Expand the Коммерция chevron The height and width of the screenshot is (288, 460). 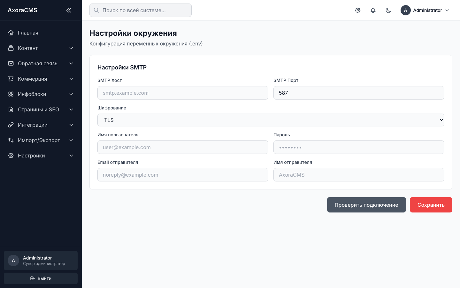(71, 79)
